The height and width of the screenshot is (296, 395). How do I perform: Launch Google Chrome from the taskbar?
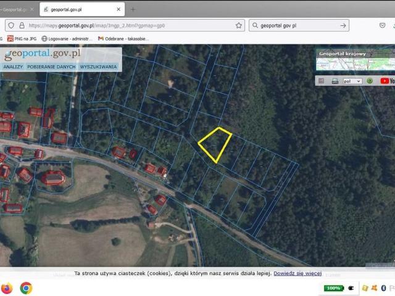pos(26,287)
